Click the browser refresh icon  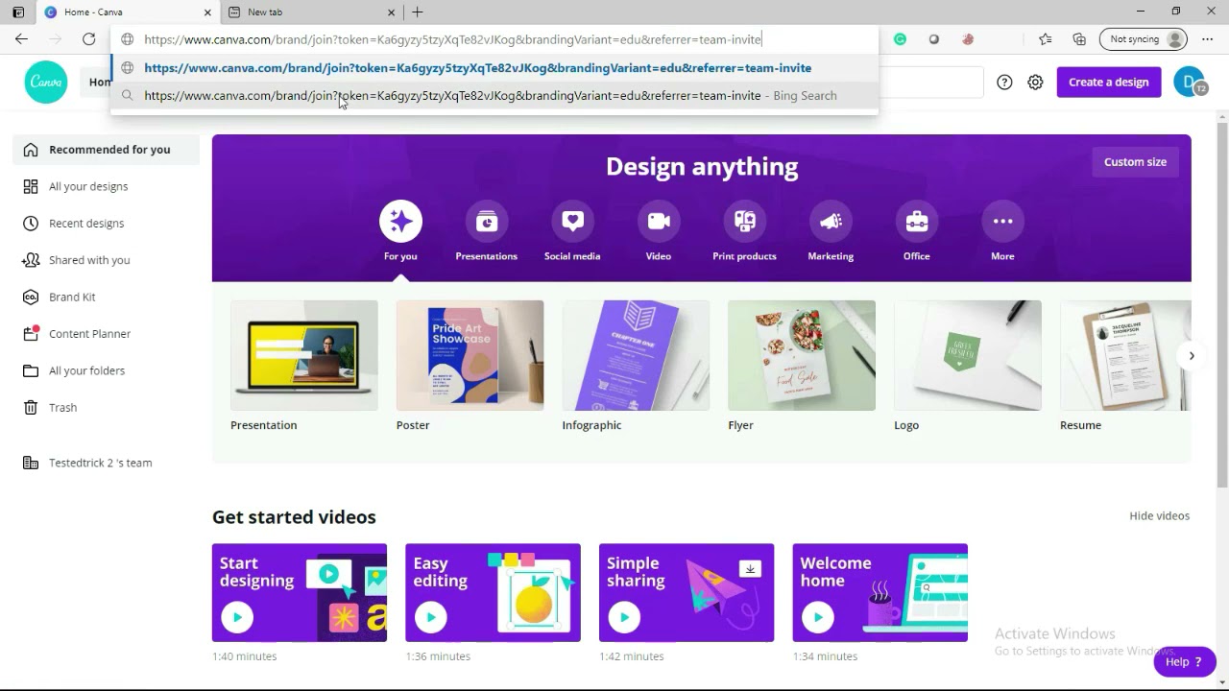[88, 39]
